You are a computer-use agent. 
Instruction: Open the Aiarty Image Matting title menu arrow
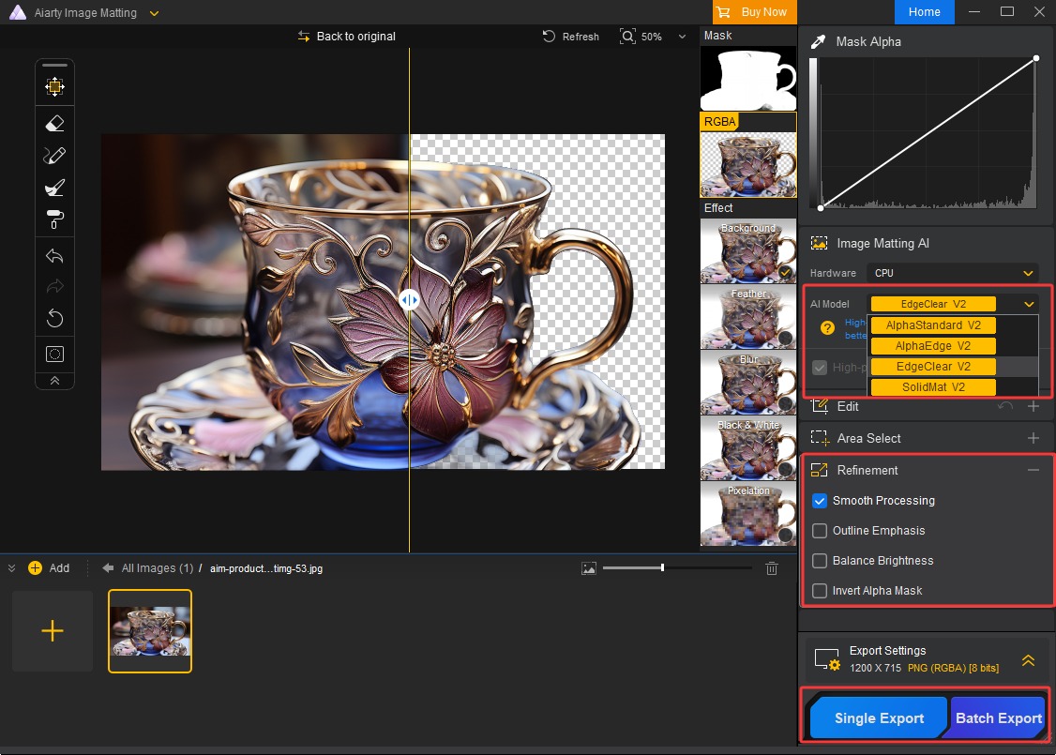pyautogui.click(x=154, y=13)
